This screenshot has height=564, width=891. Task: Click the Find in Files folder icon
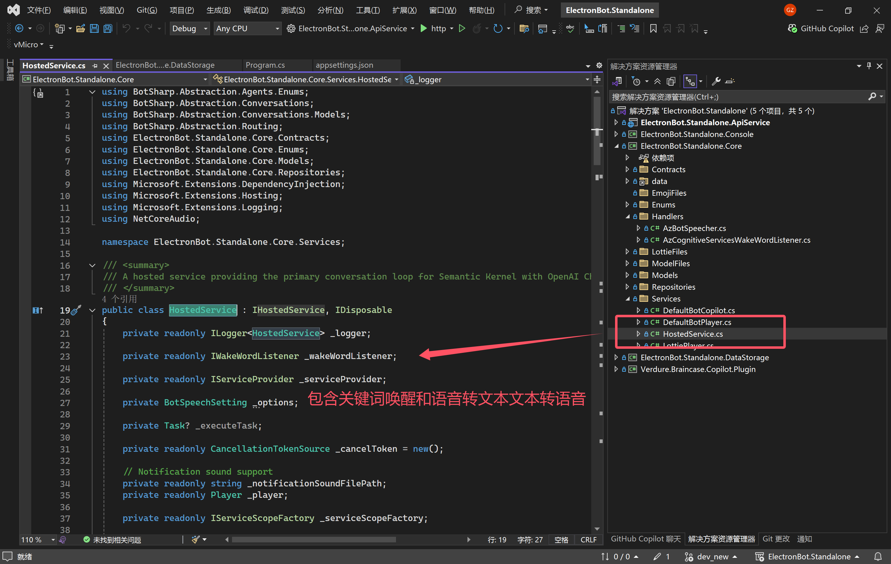(x=524, y=28)
